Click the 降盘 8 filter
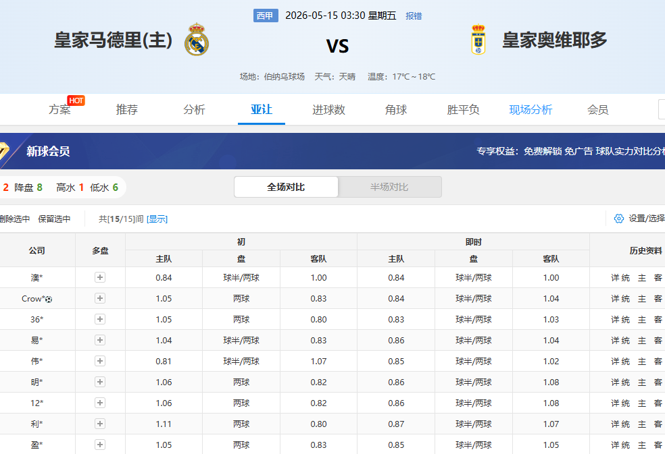This screenshot has height=454, width=665. point(28,187)
